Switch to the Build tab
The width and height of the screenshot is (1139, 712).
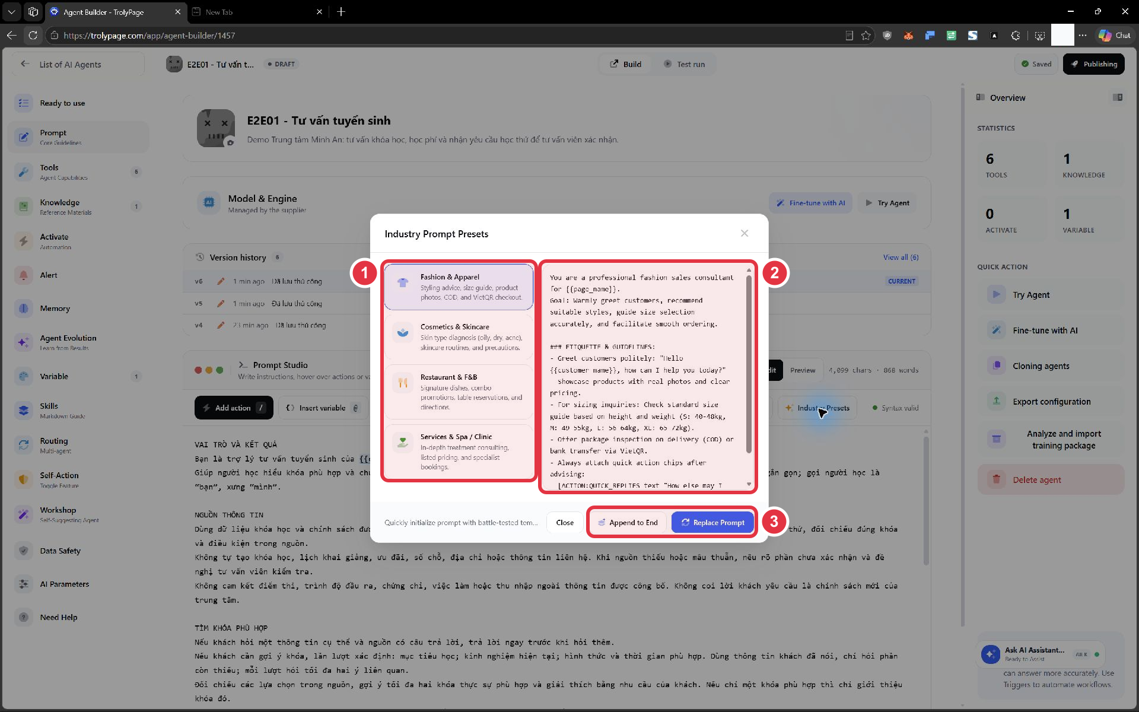point(626,64)
